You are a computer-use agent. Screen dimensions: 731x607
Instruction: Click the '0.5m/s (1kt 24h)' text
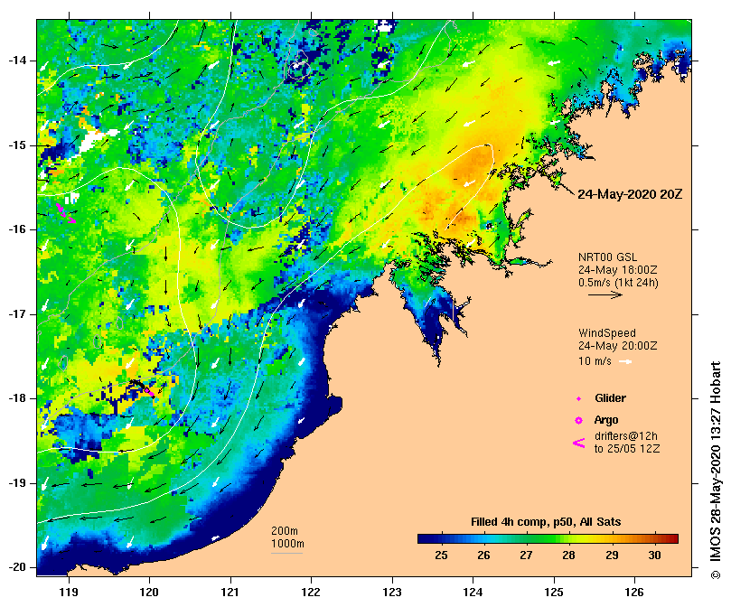click(x=618, y=283)
